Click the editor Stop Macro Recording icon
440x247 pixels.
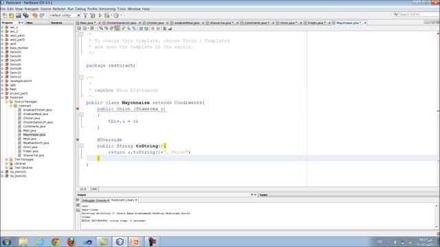point(158,28)
